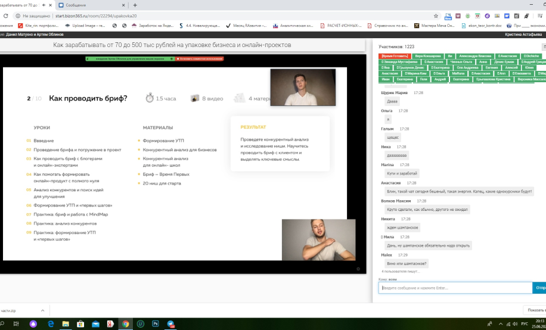Screen dimensions: 546x330
Task: Open File Explorer from the taskbar
Action: [66, 324]
